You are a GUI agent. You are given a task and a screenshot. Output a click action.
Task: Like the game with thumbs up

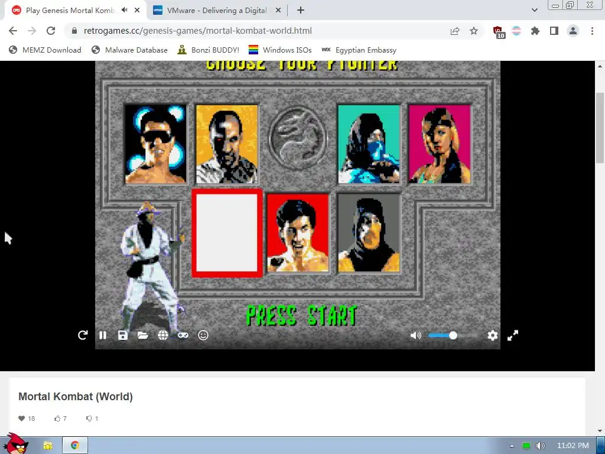click(57, 419)
